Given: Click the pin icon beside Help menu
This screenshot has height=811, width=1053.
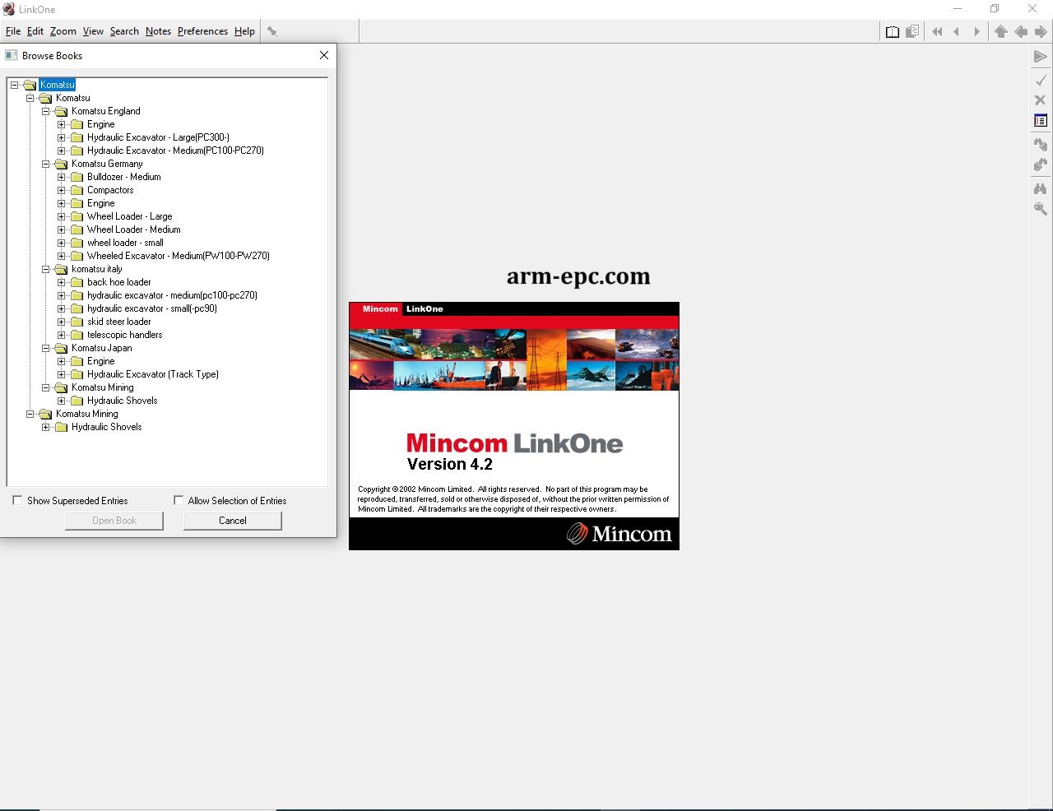Looking at the screenshot, I should click(272, 31).
